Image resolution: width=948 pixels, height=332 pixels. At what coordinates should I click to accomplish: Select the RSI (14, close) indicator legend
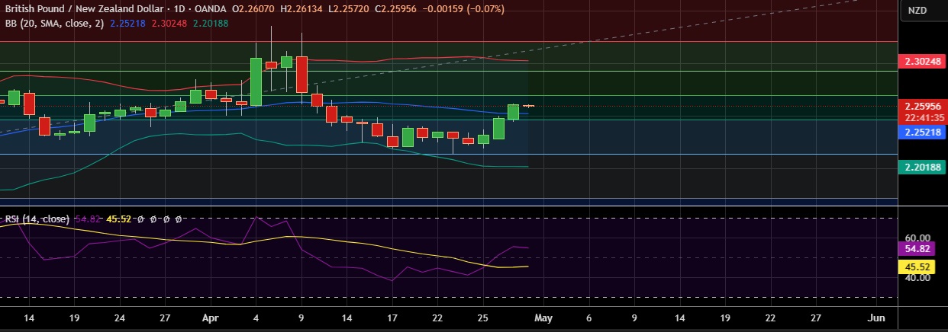[37, 219]
